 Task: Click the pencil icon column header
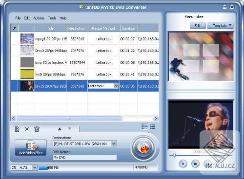[14, 28]
